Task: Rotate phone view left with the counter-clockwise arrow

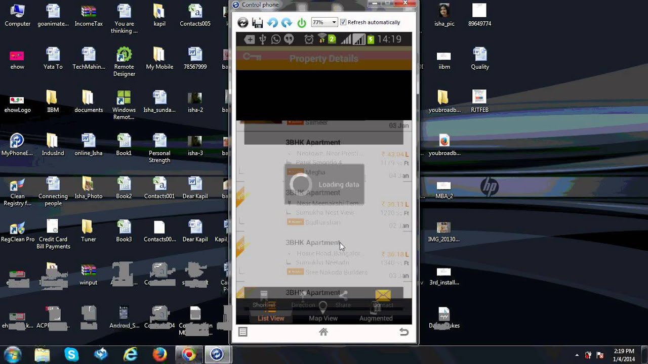Action: point(272,22)
